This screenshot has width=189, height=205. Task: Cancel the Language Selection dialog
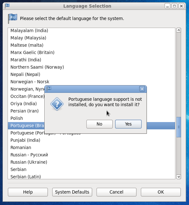[117, 192]
